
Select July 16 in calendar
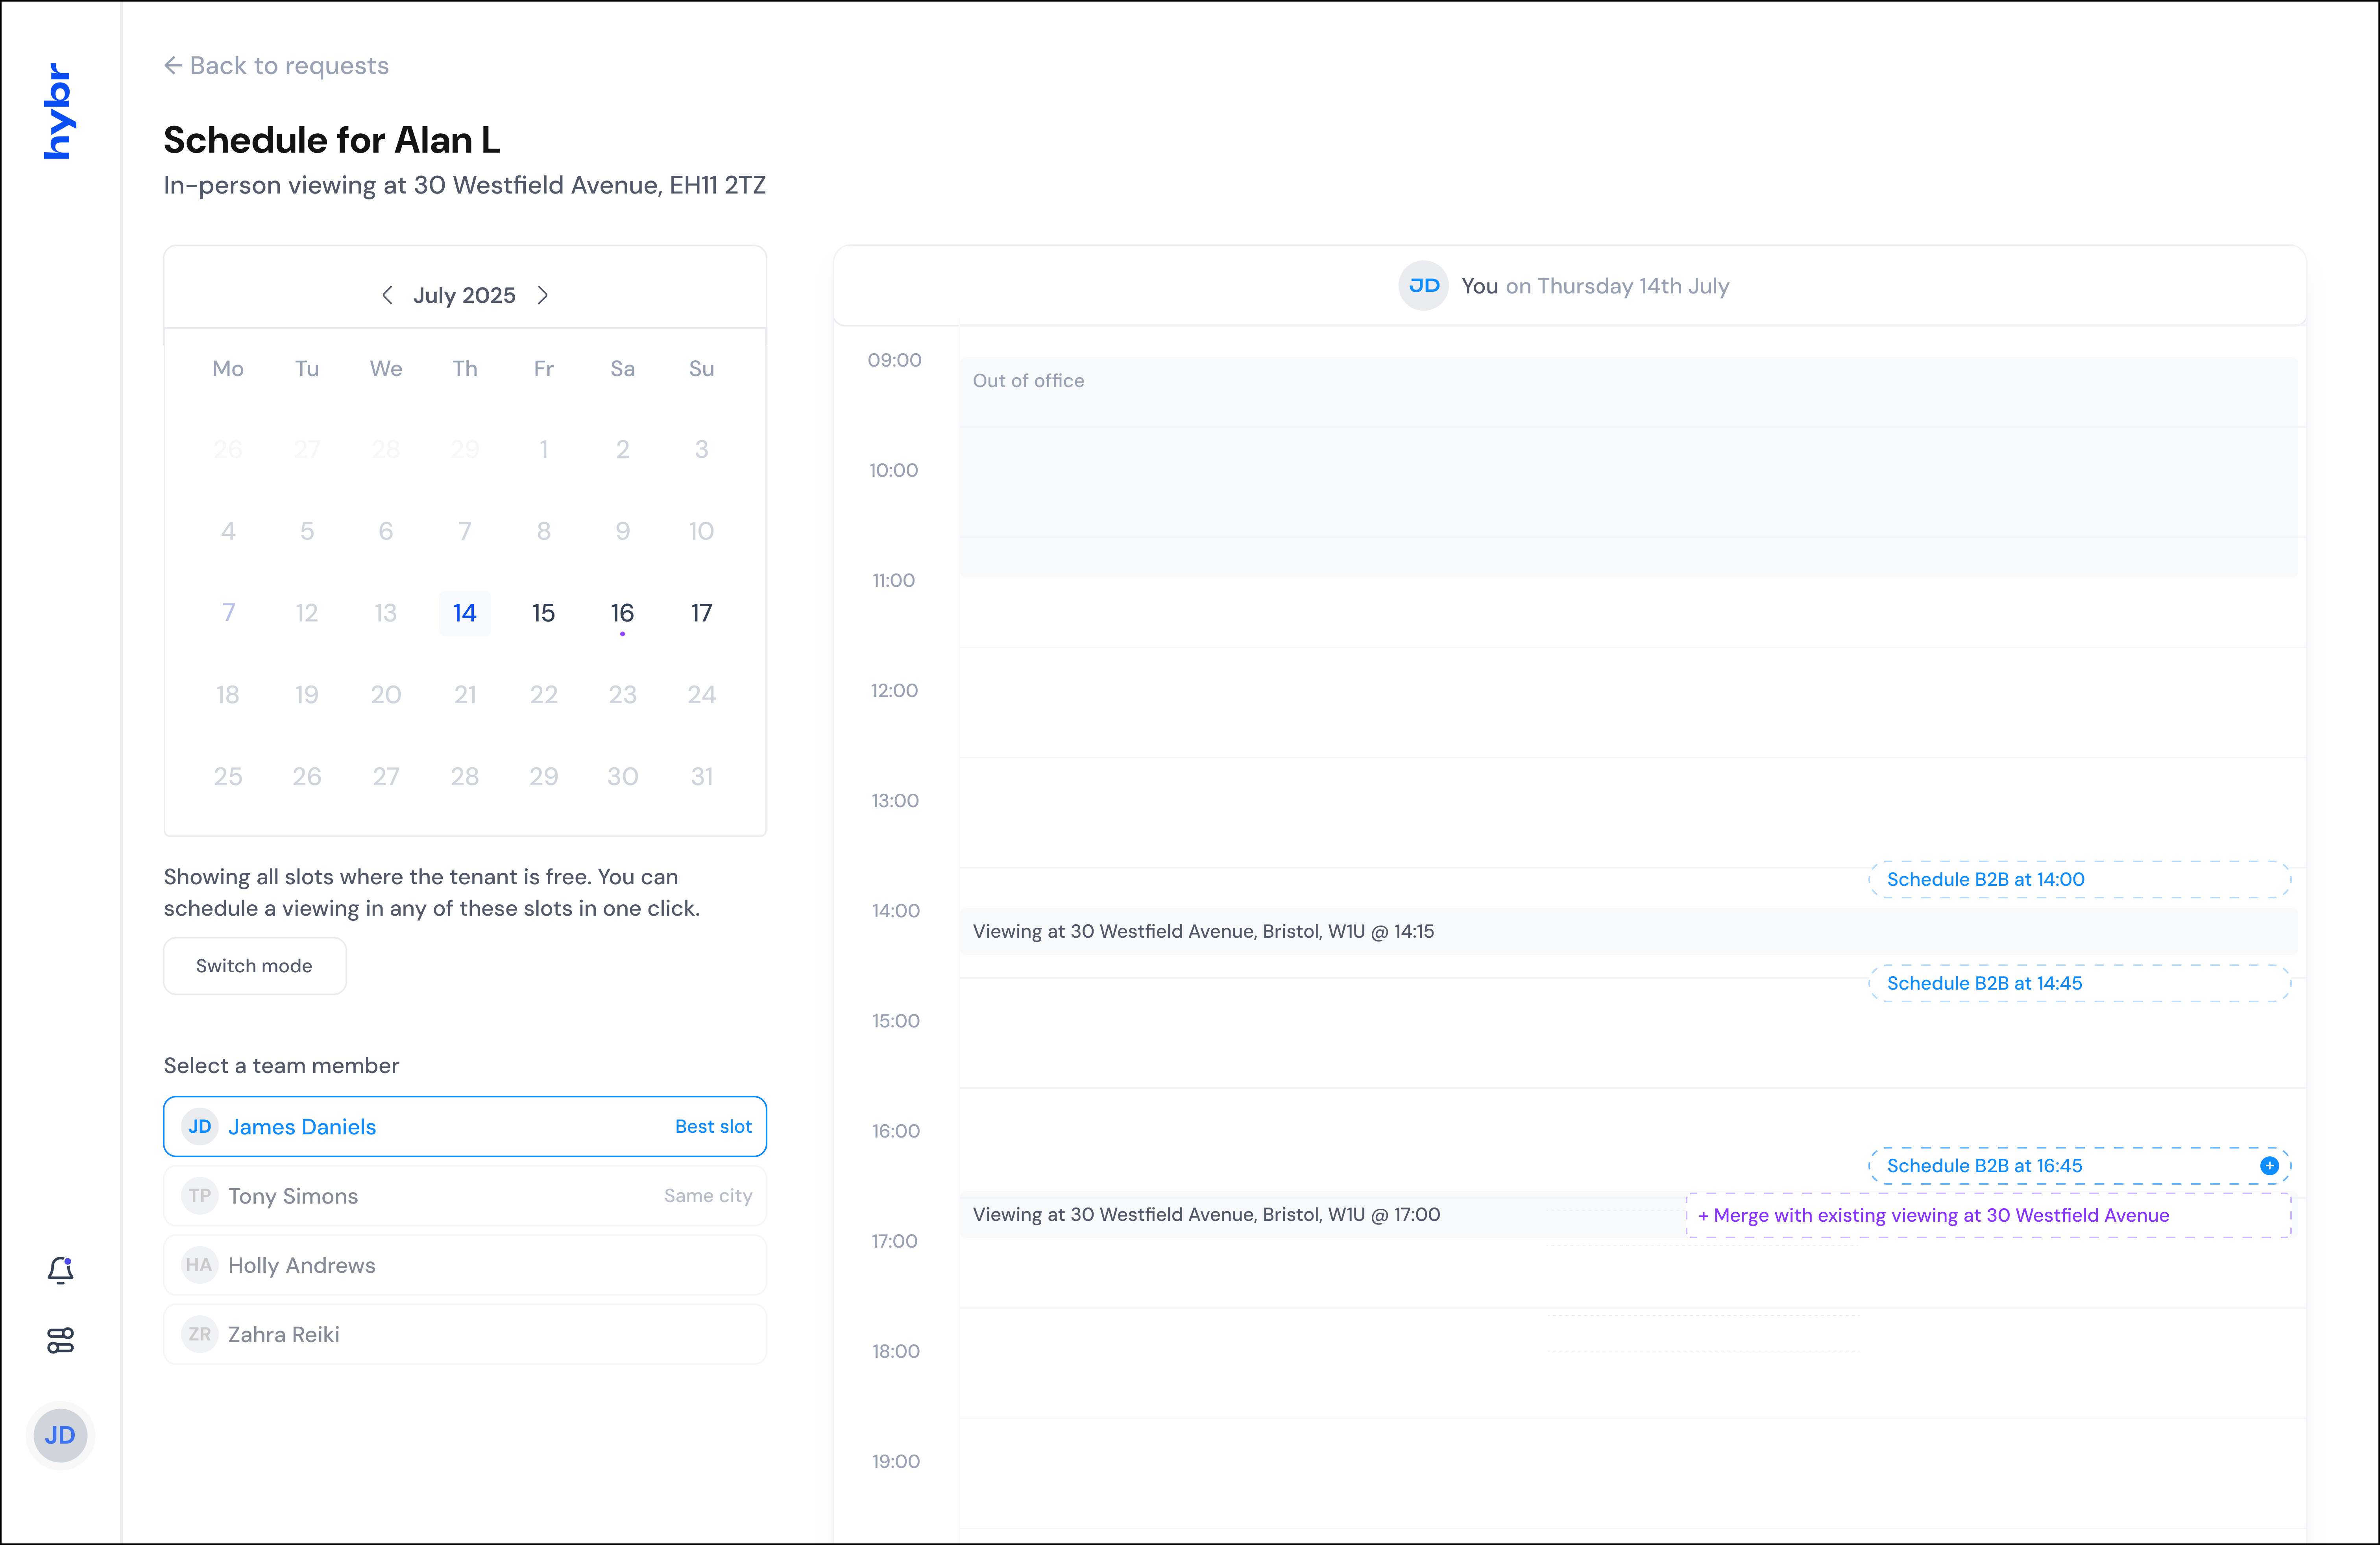[x=622, y=612]
